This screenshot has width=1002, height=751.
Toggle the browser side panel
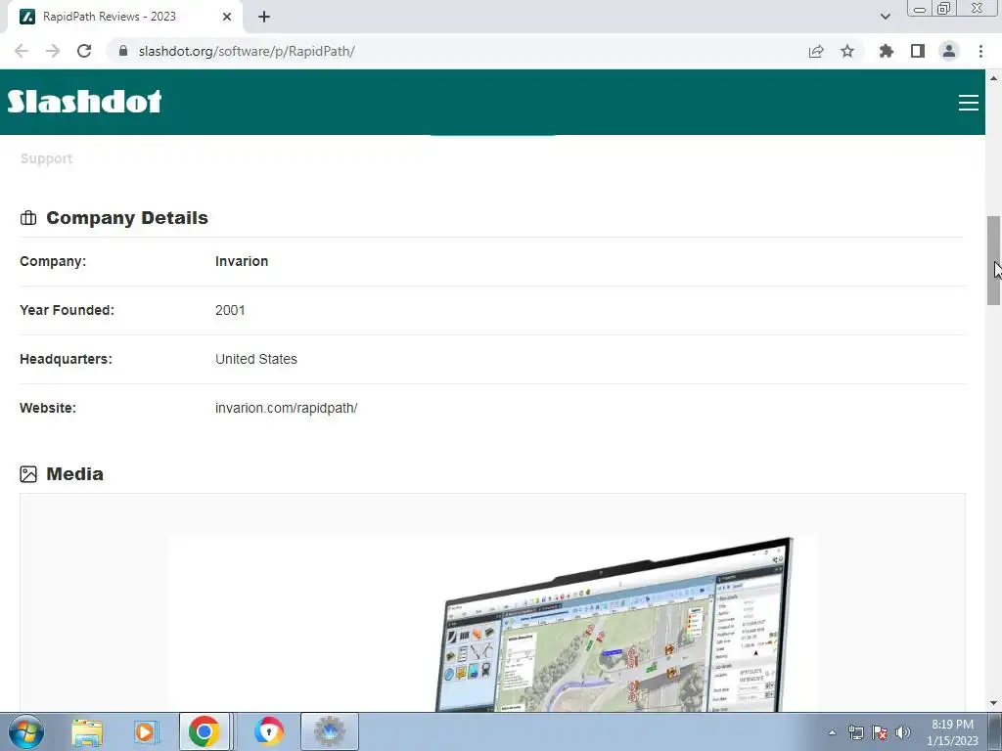[x=918, y=51]
